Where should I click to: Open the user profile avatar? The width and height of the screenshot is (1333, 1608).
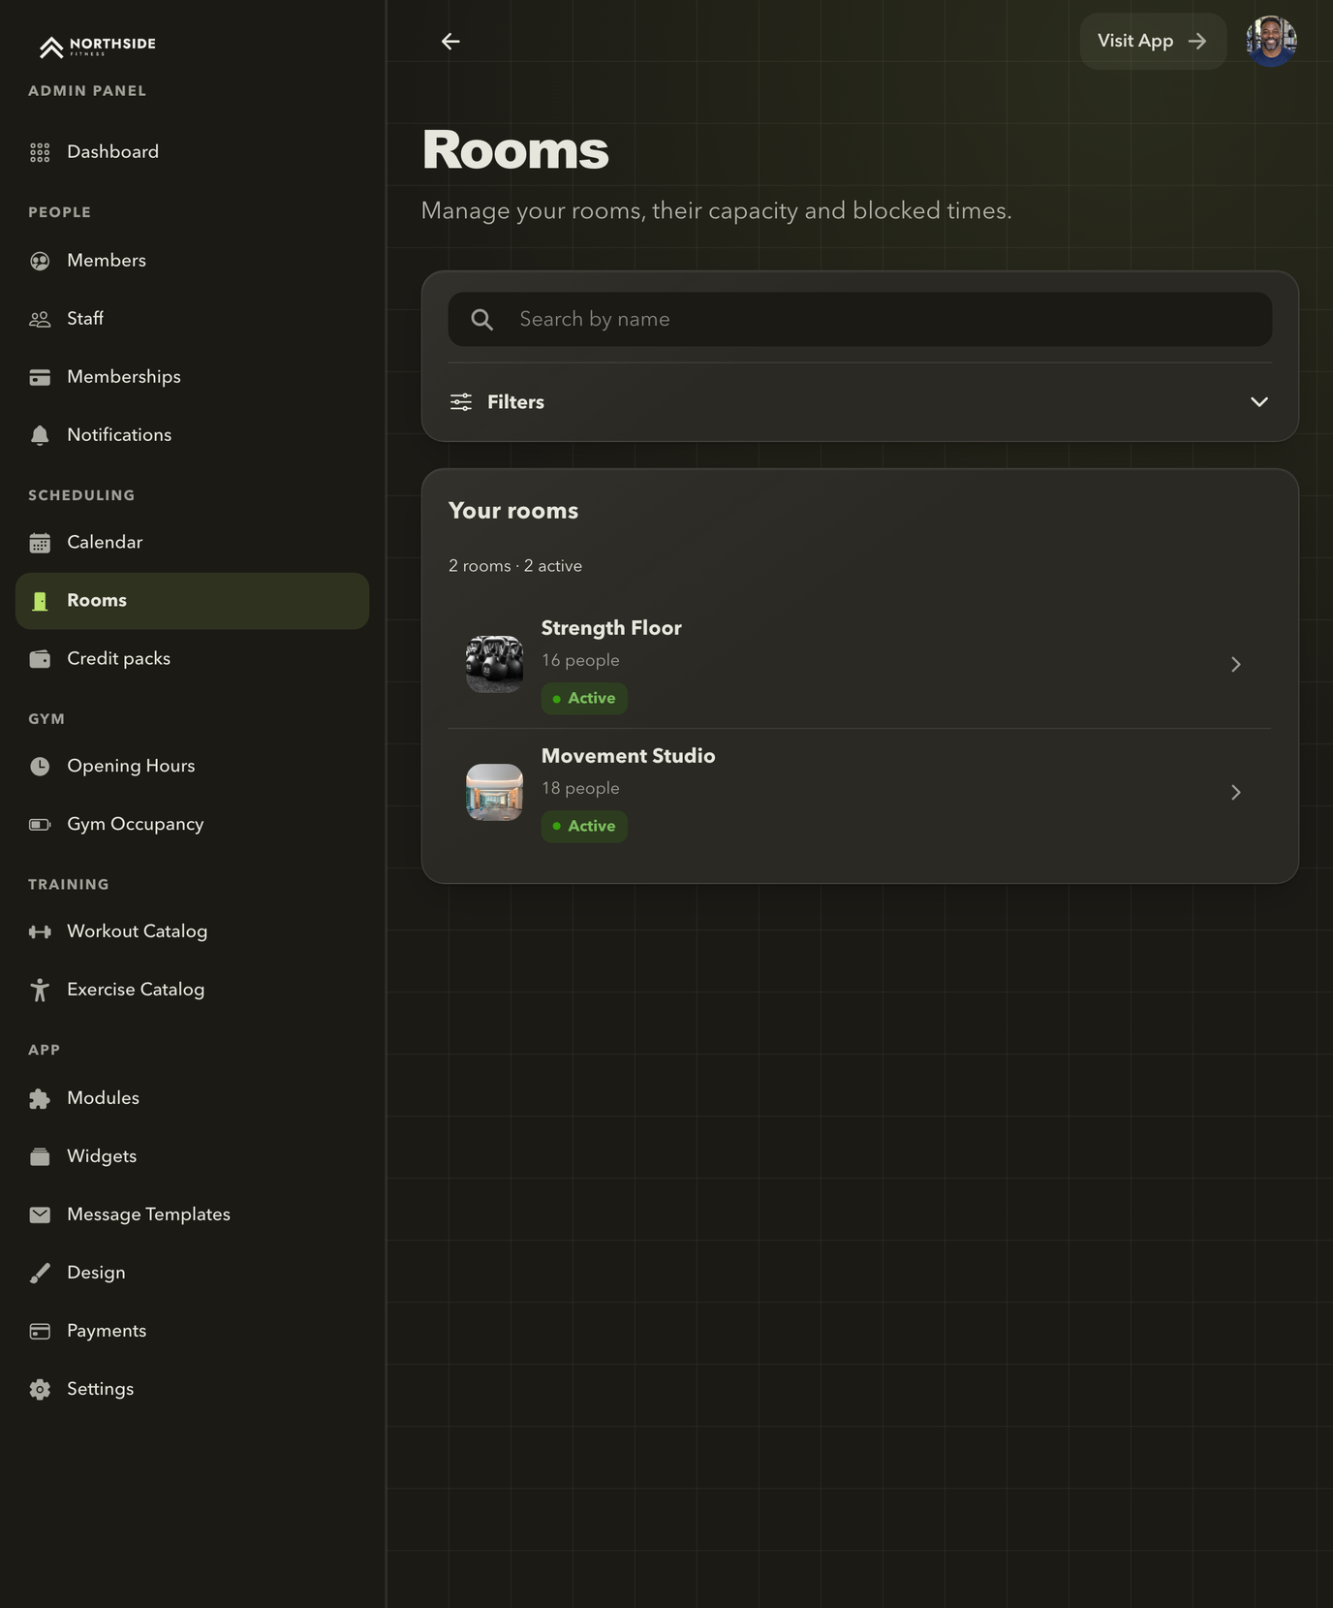[1271, 41]
